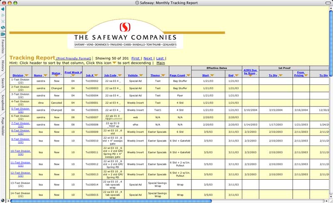Image resolution: width=333 pixels, height=203 pixels.
Task: Jump to the First page of results
Action: 136,58
